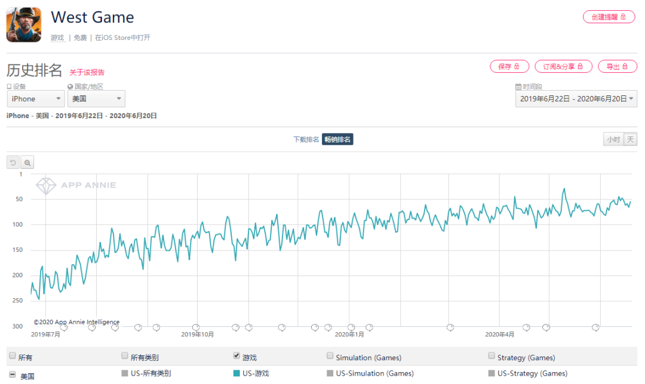This screenshot has height=384, width=645.
Task: Select the 畅销排名 tab
Action: click(x=337, y=140)
